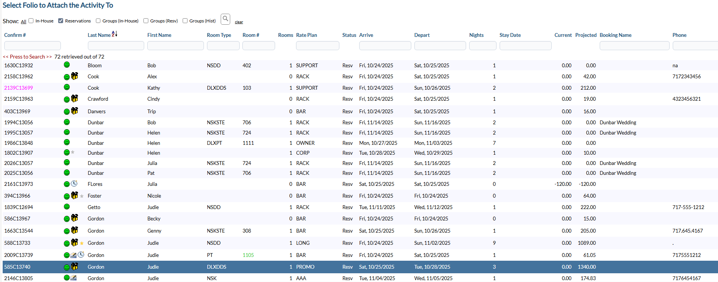This screenshot has width=718, height=282.
Task: Click the gray star icon on Foster Nicole row
Action: 82,196
